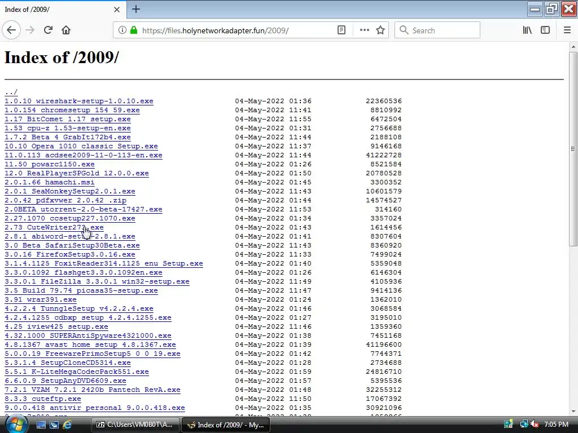Viewport: 578px width, 433px height.
Task: Download chromesetup 154 59.exe
Action: pos(72,110)
